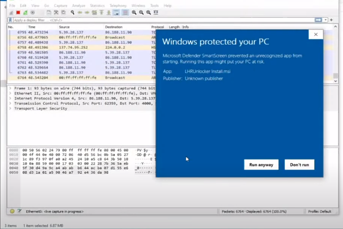Expand Ethernet II details row
The height and width of the screenshot is (229, 343).
(x=10, y=93)
